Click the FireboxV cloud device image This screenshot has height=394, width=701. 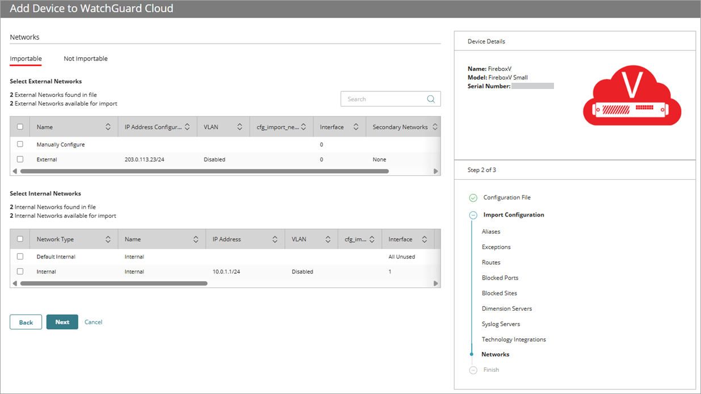pyautogui.click(x=632, y=96)
